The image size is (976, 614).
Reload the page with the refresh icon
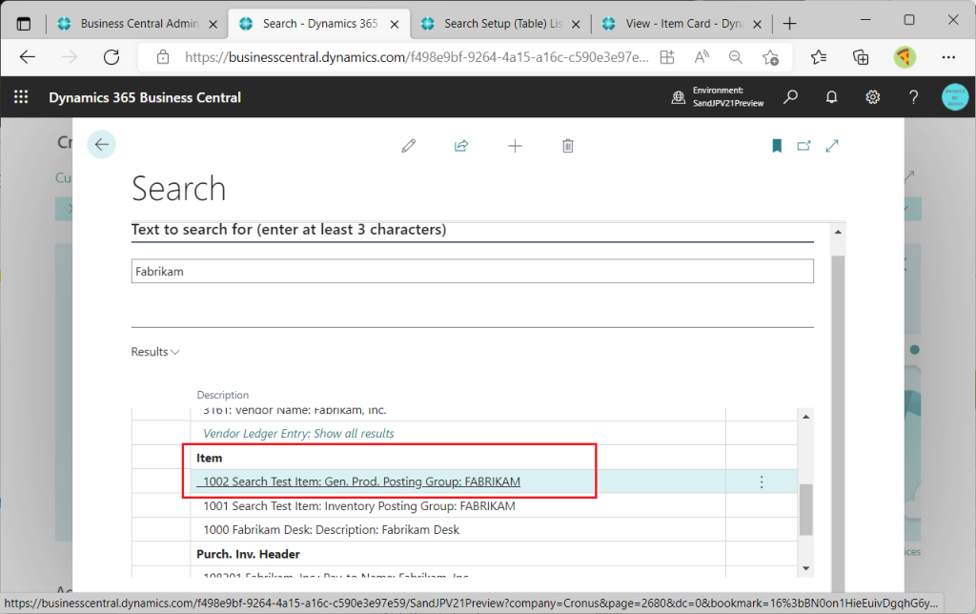[x=112, y=57]
